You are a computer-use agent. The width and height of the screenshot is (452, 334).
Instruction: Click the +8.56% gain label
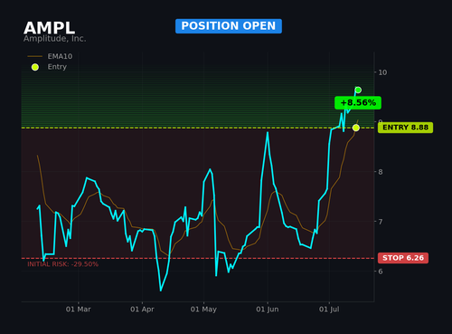click(x=358, y=103)
